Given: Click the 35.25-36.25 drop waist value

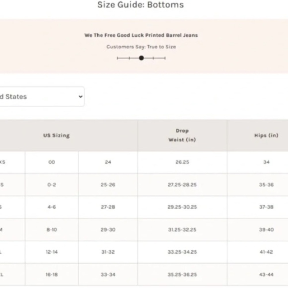Looking at the screenshot, I should pyautogui.click(x=182, y=274).
